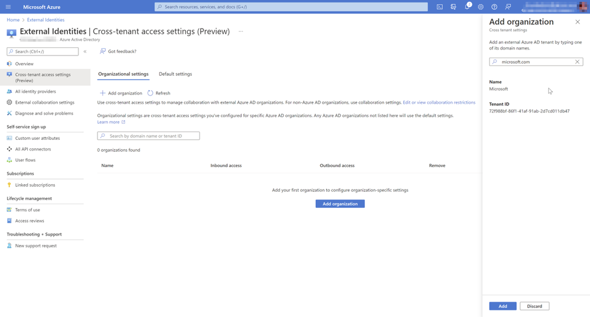Viewport: 590px width, 317px height.
Task: Click the Inbound access column header
Action: coord(226,165)
